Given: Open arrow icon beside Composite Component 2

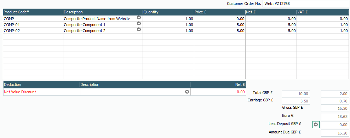Looking at the screenshot, I should (x=139, y=29).
